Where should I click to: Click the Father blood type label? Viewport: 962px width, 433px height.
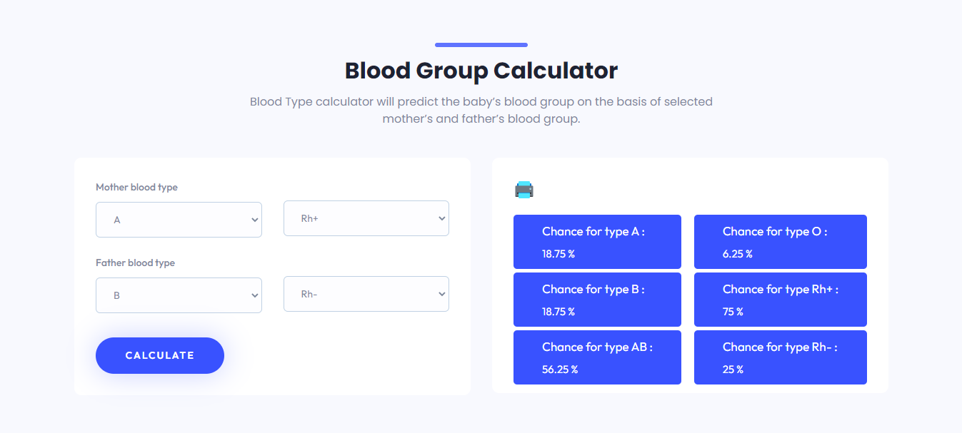135,263
